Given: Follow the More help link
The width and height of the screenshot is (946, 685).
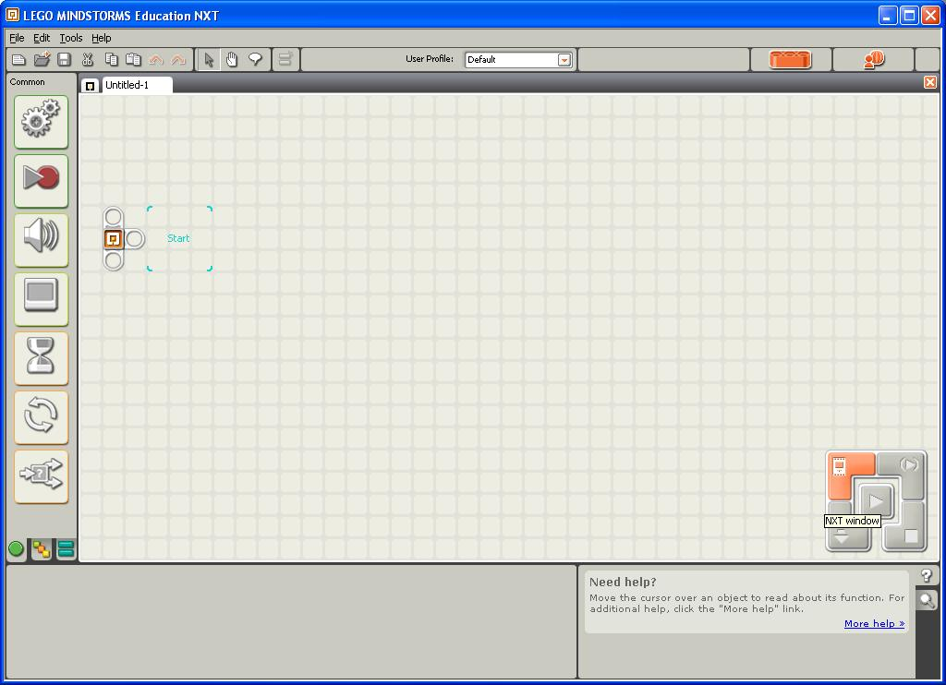Looking at the screenshot, I should pos(874,623).
